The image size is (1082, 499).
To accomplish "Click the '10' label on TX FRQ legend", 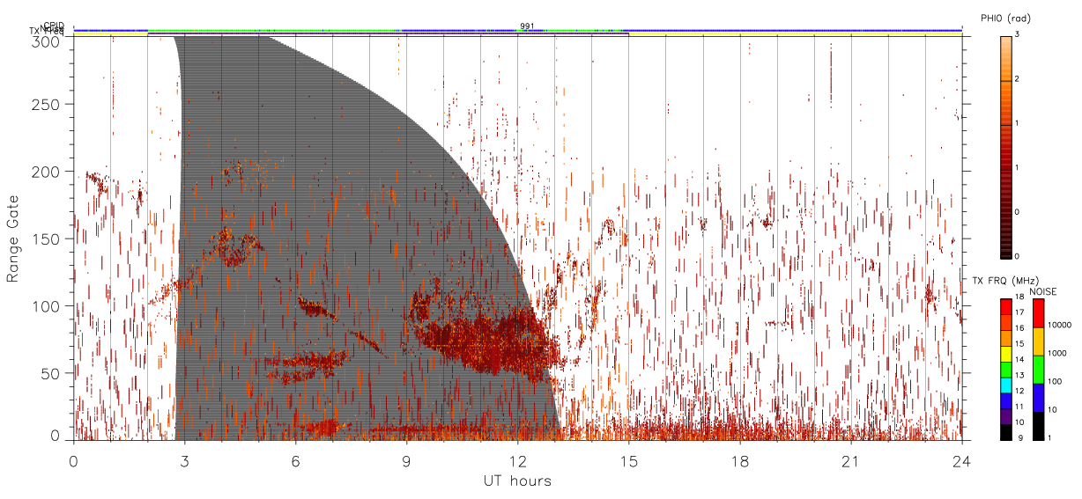I will (1021, 422).
